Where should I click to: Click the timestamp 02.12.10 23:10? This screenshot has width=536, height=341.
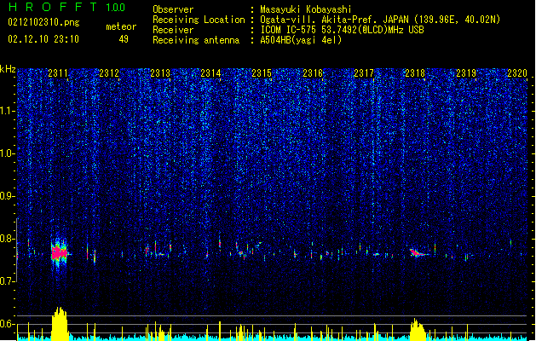[43, 39]
